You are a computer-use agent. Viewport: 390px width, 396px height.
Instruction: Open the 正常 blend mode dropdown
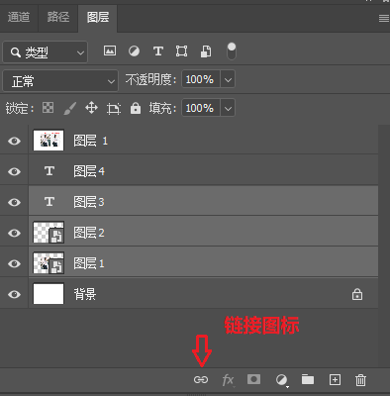coord(60,80)
